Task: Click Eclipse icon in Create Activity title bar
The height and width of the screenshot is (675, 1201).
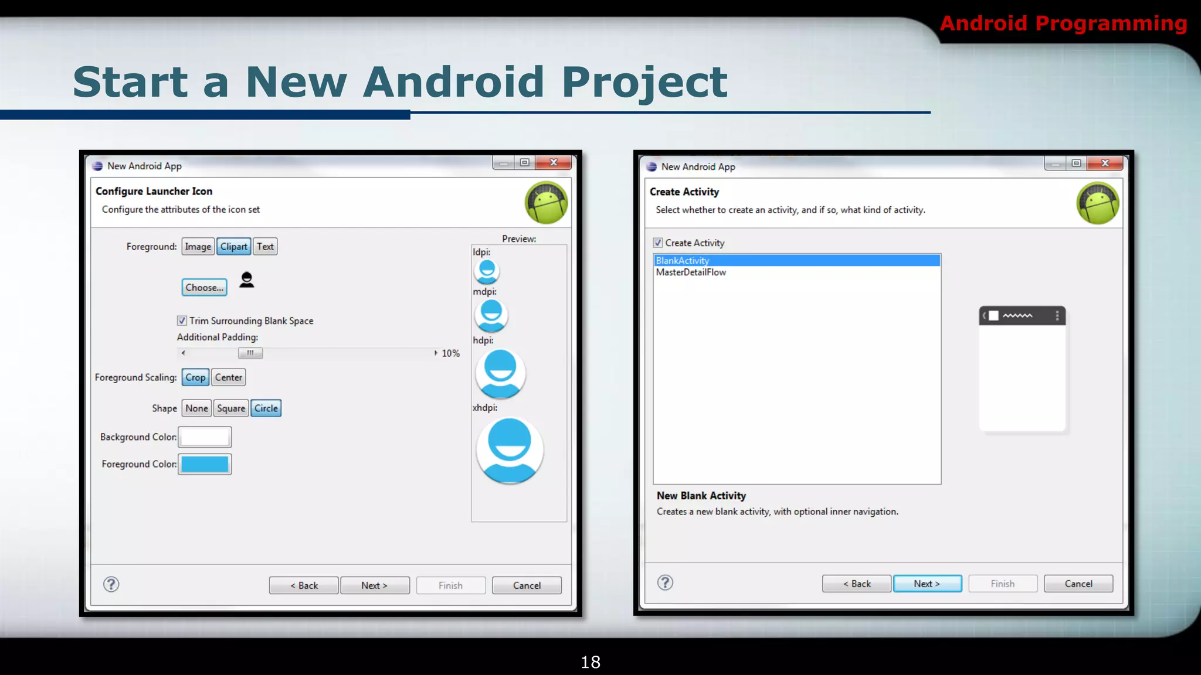Action: tap(652, 166)
